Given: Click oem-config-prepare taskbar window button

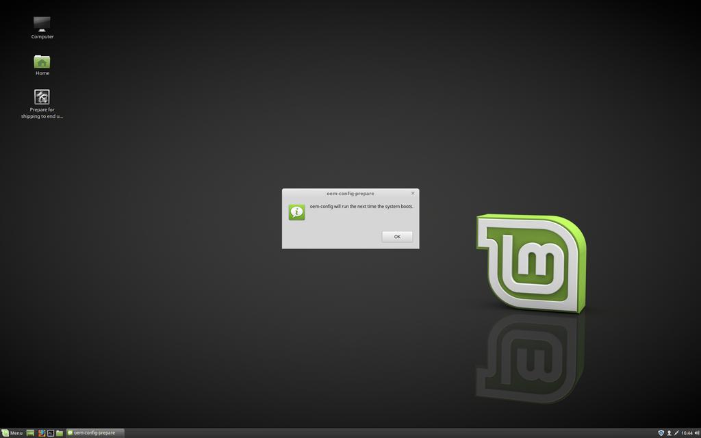Looking at the screenshot, I should (95, 433).
